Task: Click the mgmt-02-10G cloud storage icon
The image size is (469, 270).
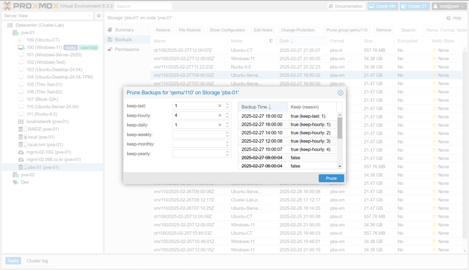Action: [x=21, y=152]
